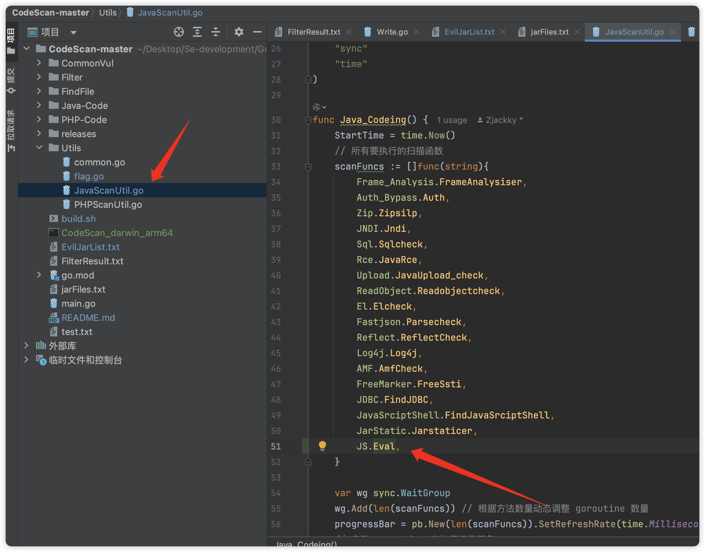Click line number 40 in the gutter
The width and height of the screenshot is (705, 552).
point(276,275)
